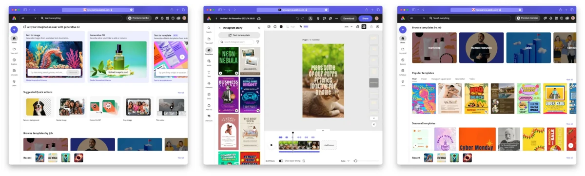Collapse the timeline with the chevron handle
The height and width of the screenshot is (176, 585).
322,130
